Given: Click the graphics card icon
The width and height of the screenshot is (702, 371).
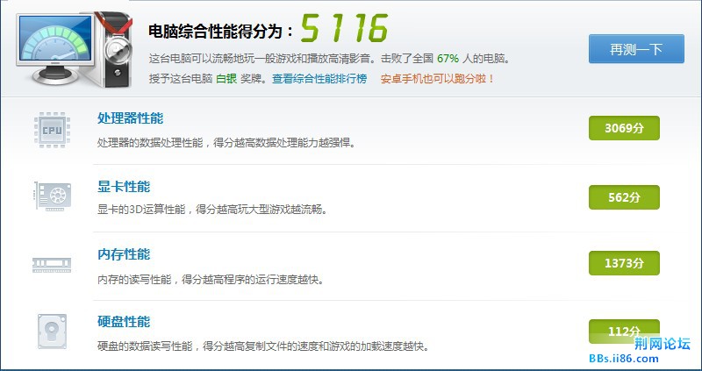Looking at the screenshot, I should pos(52,196).
